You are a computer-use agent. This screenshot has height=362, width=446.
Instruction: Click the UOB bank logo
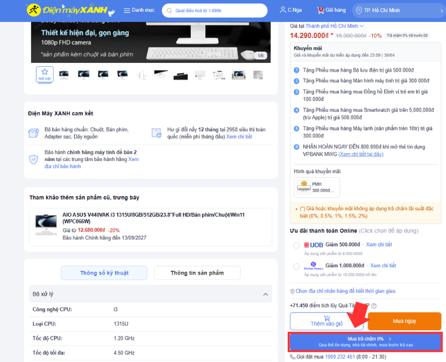(x=313, y=245)
